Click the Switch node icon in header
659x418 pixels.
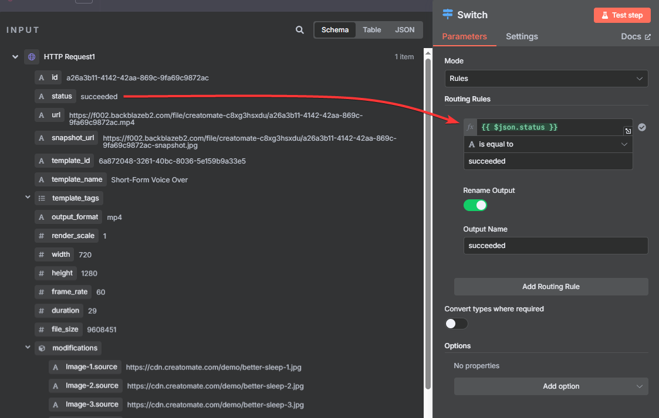click(x=448, y=15)
